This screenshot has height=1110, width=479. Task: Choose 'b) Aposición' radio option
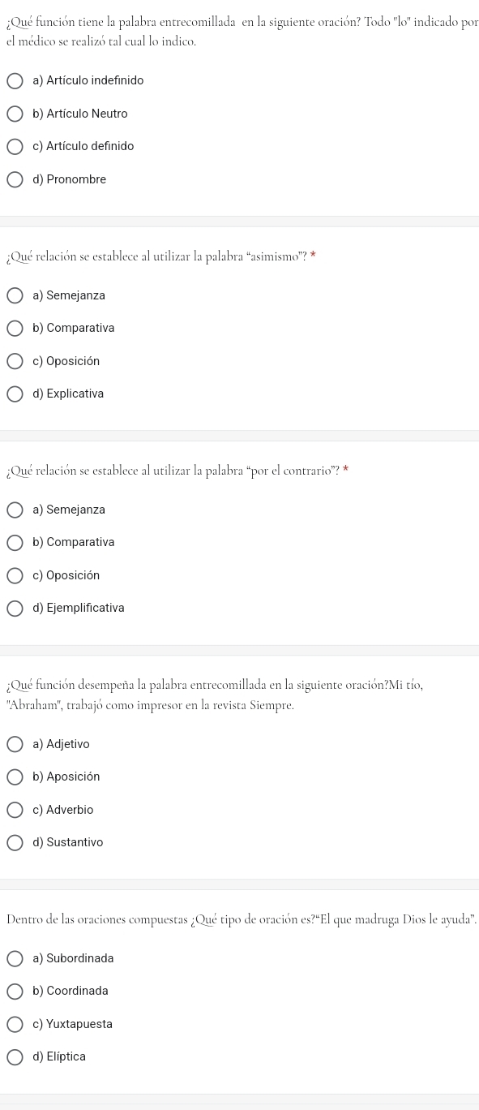tap(15, 777)
